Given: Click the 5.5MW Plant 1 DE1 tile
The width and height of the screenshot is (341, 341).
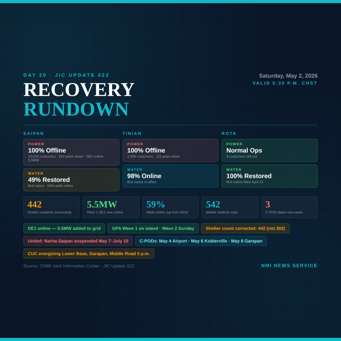Looking at the screenshot, I should 111,207.
